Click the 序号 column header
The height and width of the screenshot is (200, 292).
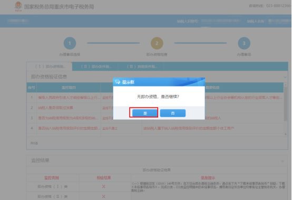pyautogui.click(x=32, y=88)
